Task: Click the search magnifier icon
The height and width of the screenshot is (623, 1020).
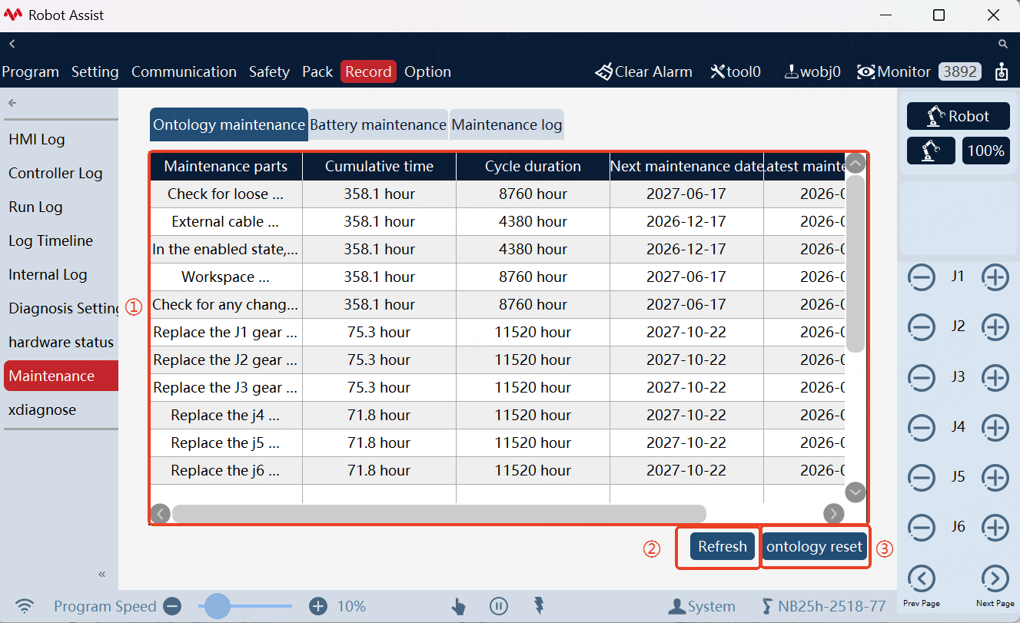Action: tap(1003, 45)
